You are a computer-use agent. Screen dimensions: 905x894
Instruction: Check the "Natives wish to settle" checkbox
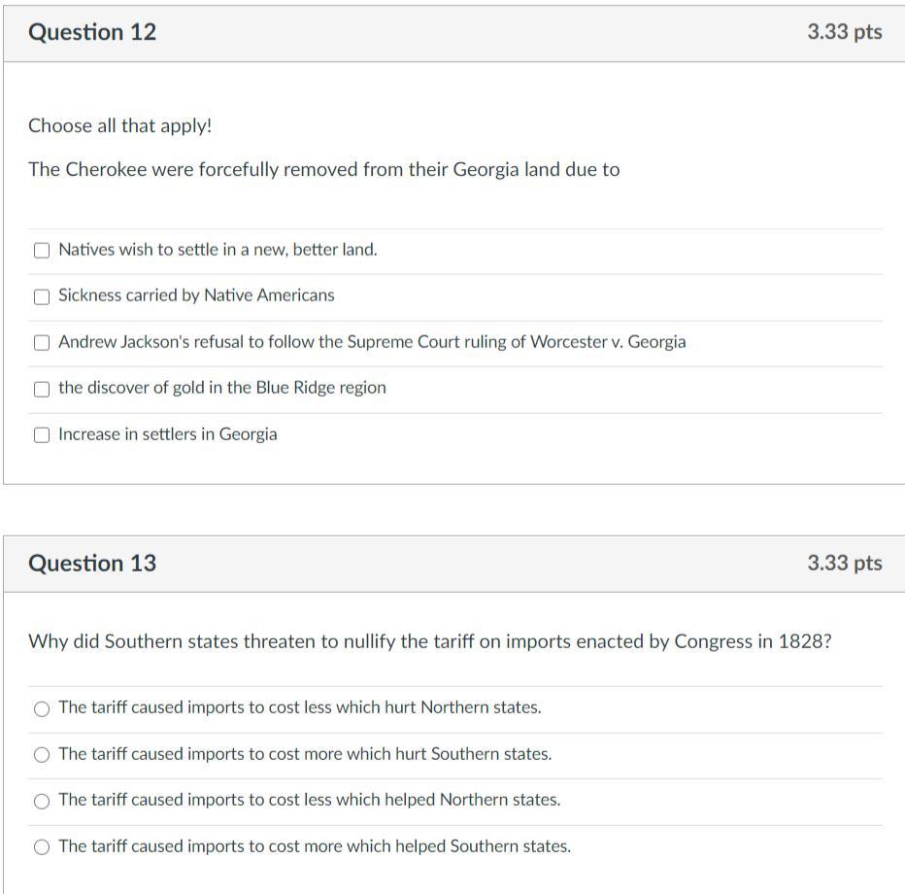pyautogui.click(x=42, y=251)
